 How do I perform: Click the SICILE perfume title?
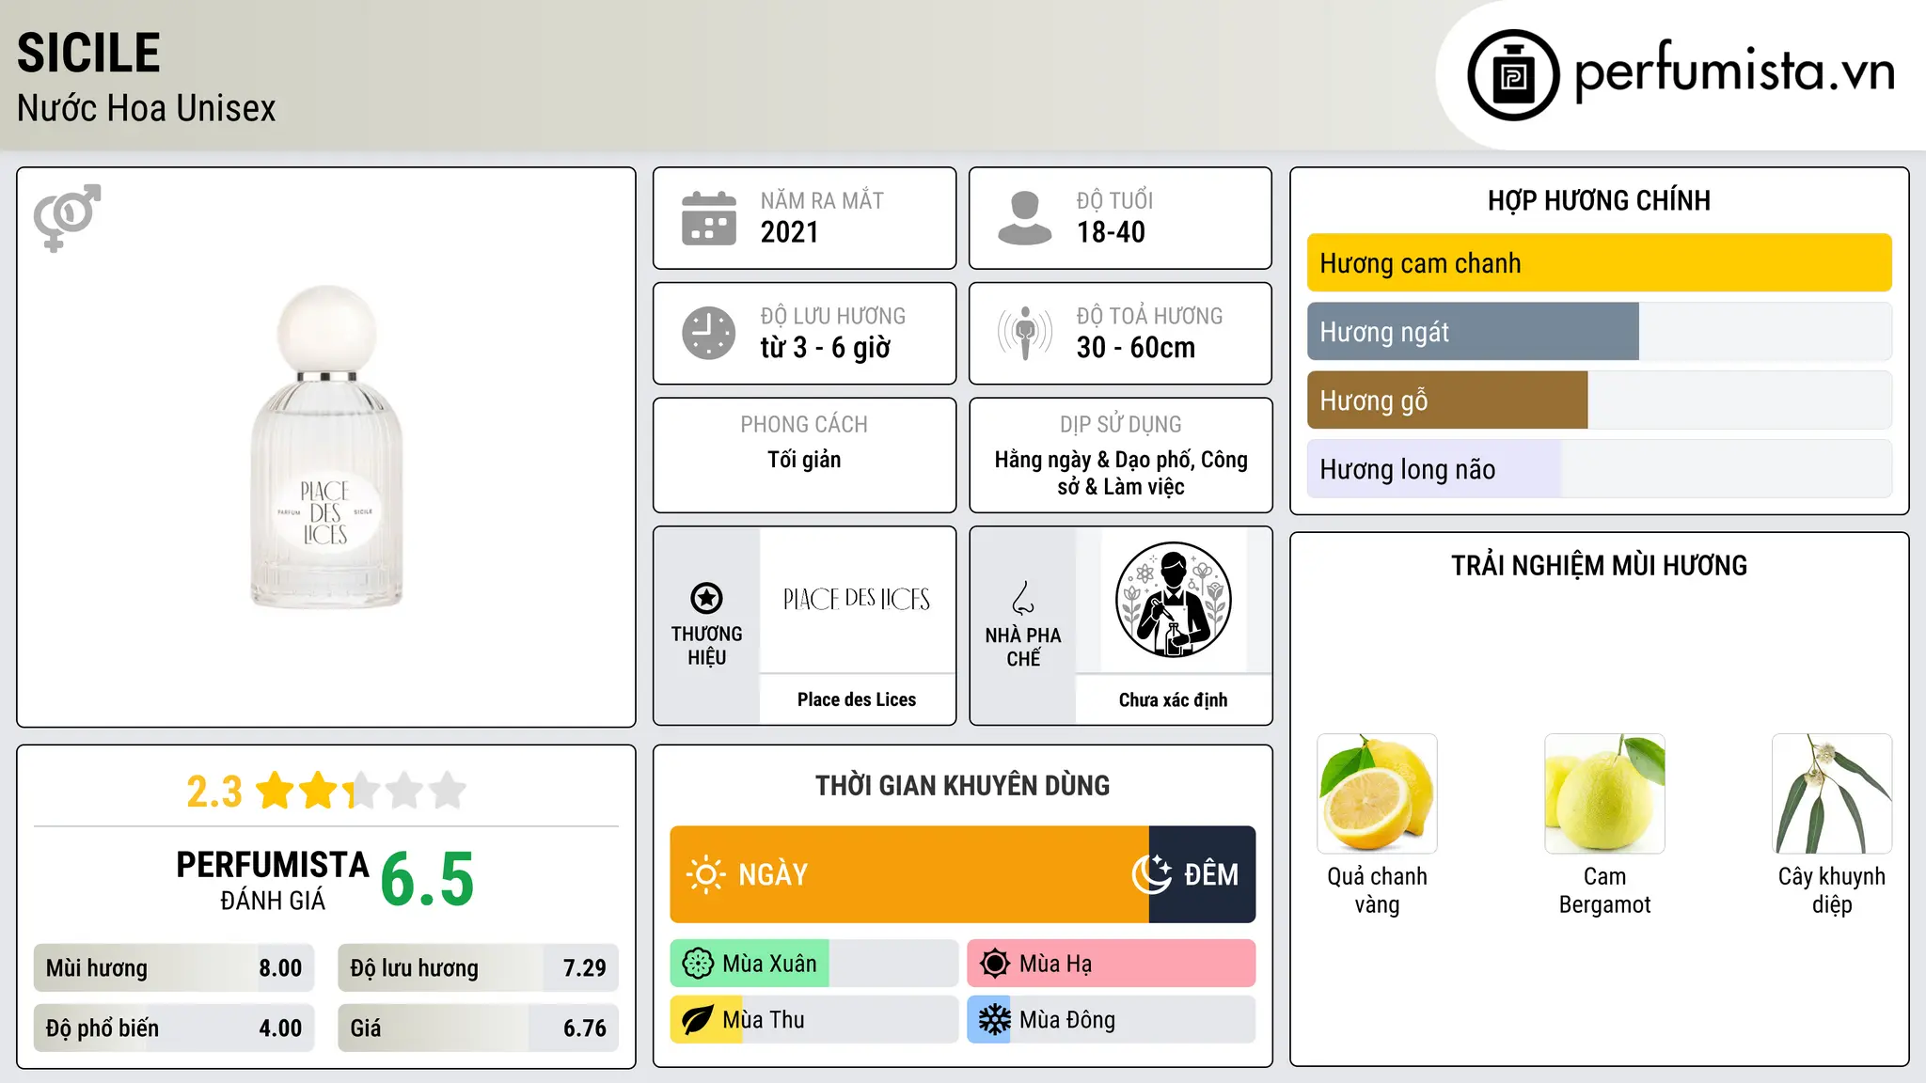88,53
